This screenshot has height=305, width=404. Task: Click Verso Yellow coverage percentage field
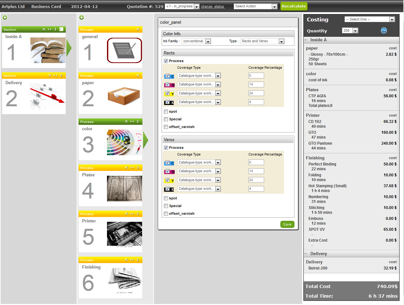[256, 180]
